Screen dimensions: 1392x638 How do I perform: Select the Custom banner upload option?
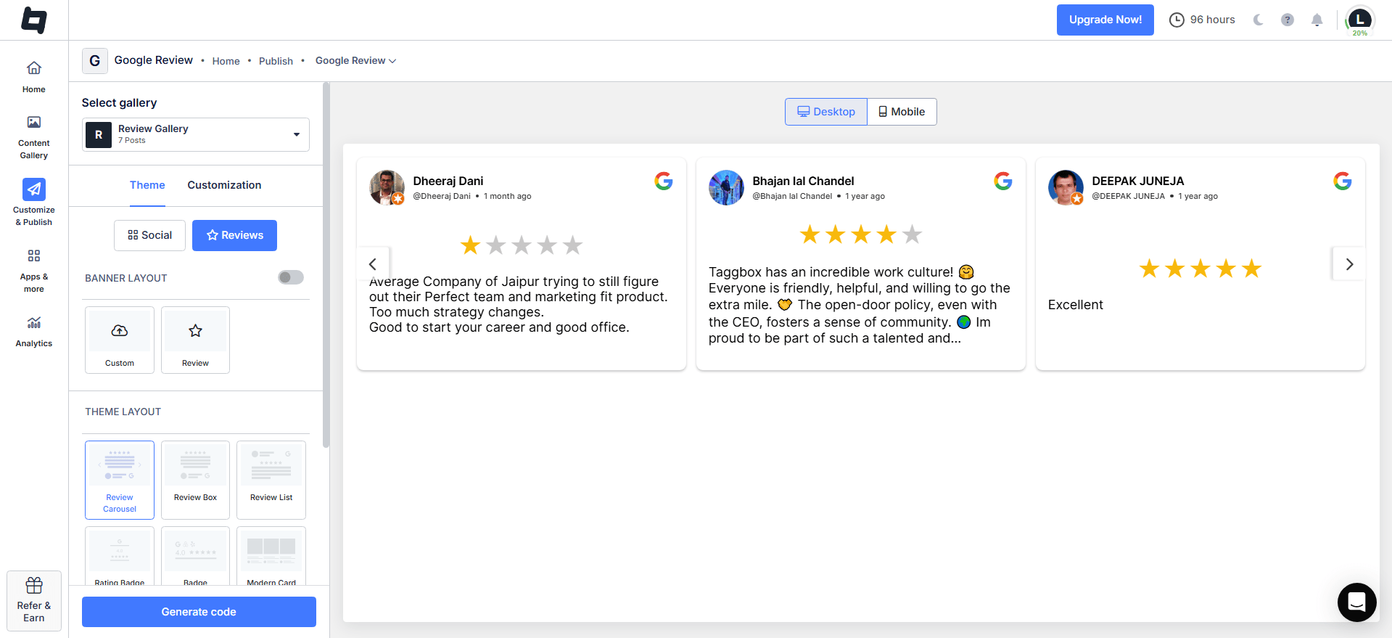120,340
